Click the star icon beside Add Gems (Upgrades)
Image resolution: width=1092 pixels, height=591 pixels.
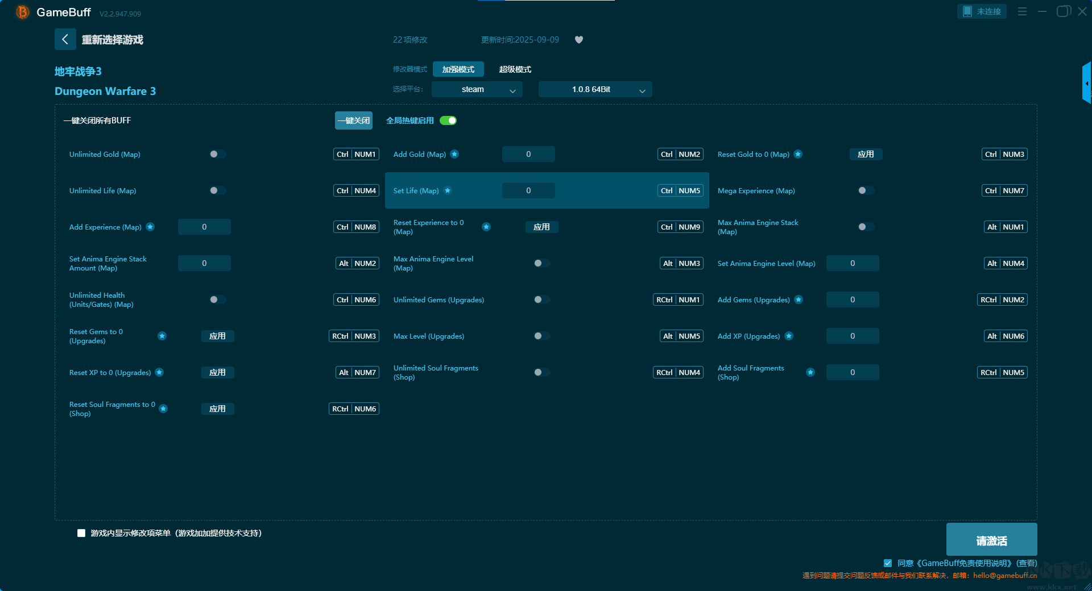(x=799, y=299)
